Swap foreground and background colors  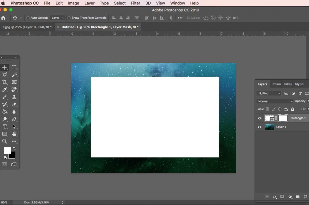click(x=14, y=148)
